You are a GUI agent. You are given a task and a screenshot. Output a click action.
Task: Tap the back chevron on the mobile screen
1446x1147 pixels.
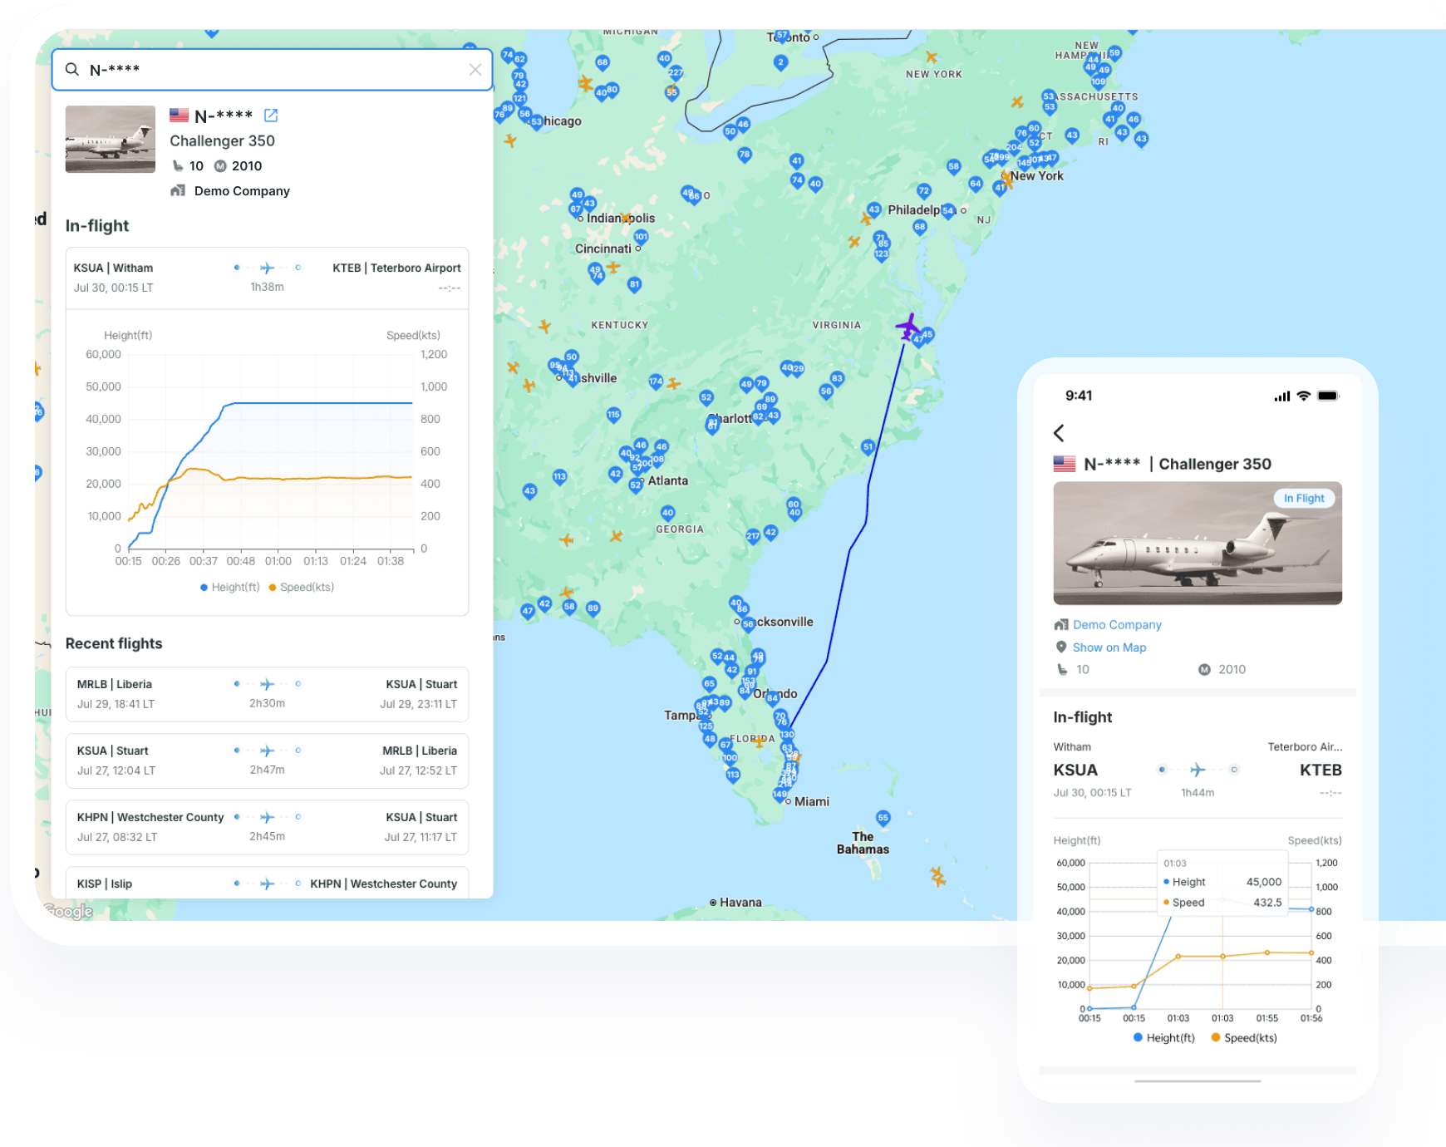1059,433
